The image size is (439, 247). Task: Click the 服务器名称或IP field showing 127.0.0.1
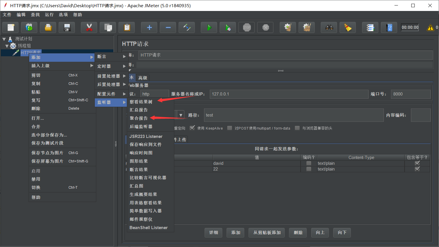click(x=289, y=94)
